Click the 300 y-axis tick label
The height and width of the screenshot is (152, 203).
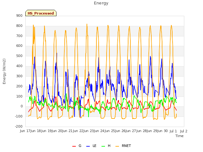pos(19,76)
